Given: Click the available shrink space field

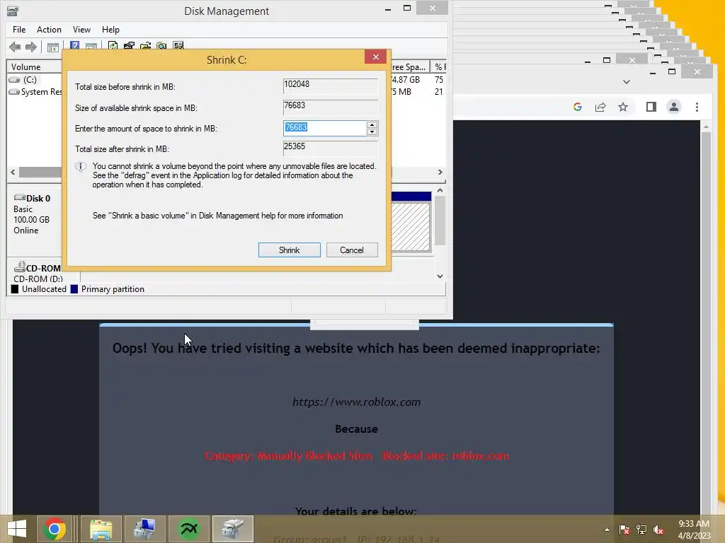Looking at the screenshot, I should tap(331, 107).
